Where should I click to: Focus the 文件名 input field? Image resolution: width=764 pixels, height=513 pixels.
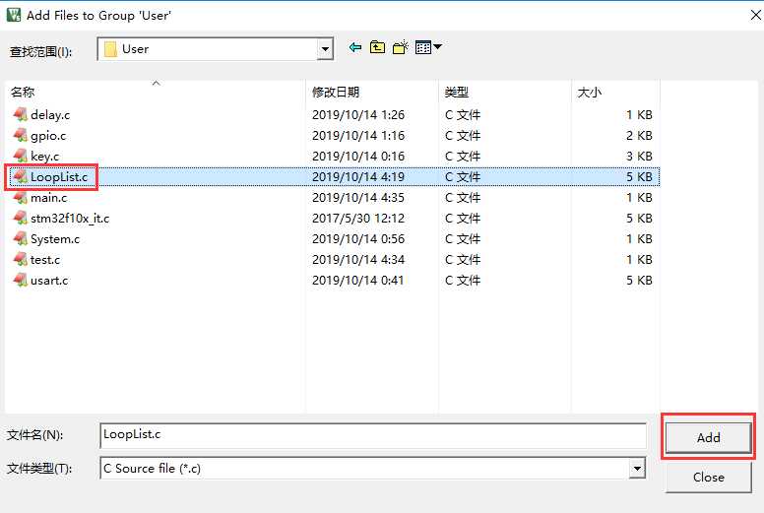point(373,435)
